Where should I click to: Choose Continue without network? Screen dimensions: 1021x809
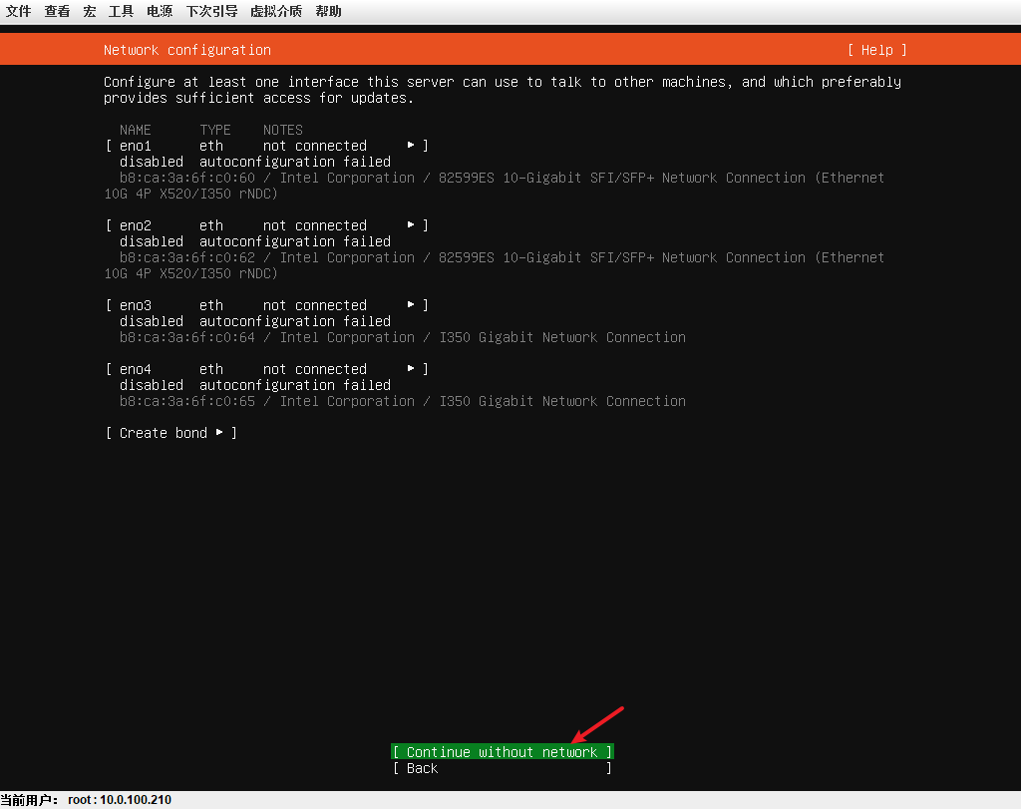pyautogui.click(x=503, y=752)
